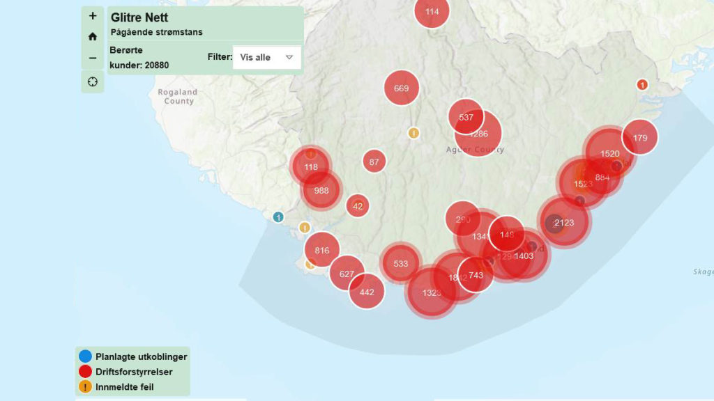
Task: Open the Filter dropdown showing Vis alle
Action: (267, 57)
